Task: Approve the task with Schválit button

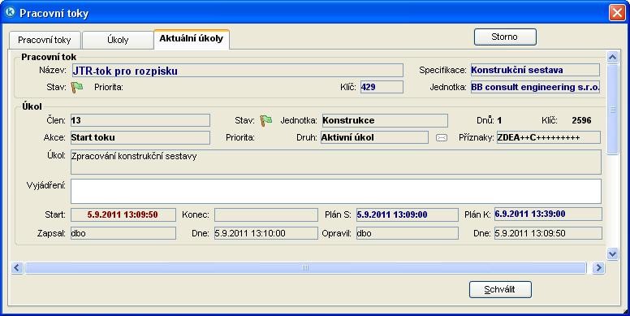Action: tap(500, 289)
